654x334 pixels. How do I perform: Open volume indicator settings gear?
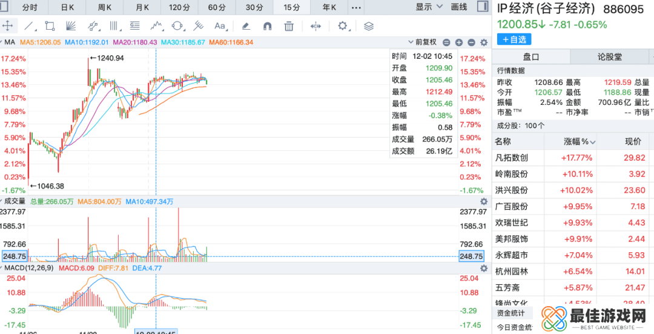pyautogui.click(x=483, y=201)
